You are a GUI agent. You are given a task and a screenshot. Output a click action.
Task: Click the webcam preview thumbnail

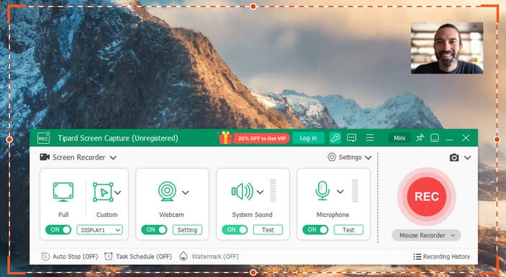tap(447, 48)
